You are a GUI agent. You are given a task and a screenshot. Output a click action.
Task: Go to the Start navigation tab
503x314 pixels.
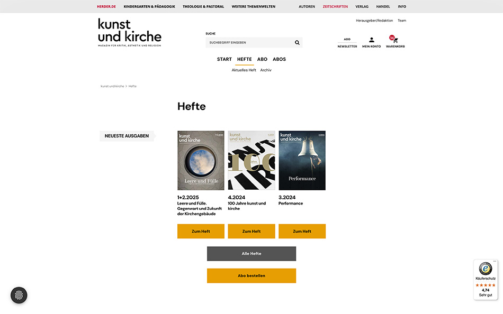[x=224, y=59]
